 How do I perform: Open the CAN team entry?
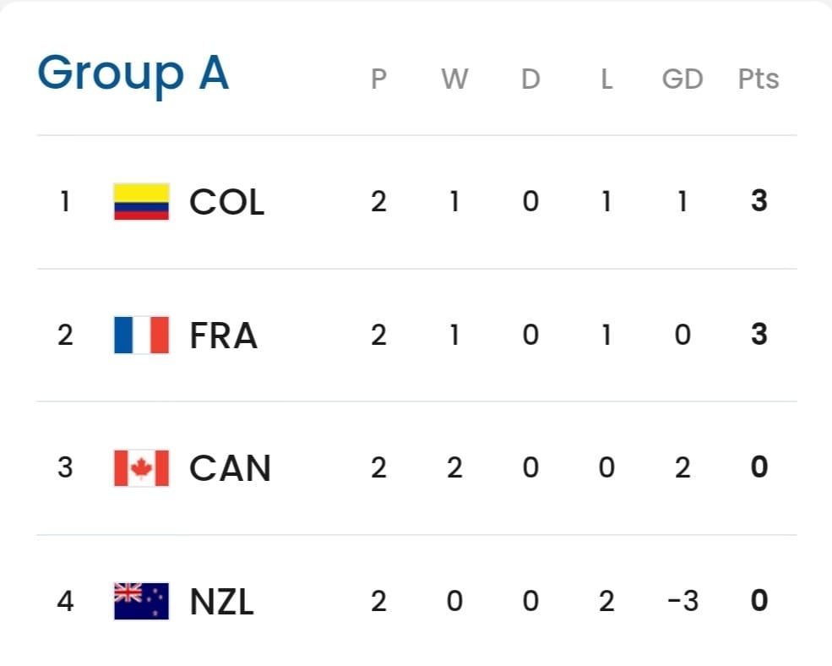pyautogui.click(x=230, y=468)
